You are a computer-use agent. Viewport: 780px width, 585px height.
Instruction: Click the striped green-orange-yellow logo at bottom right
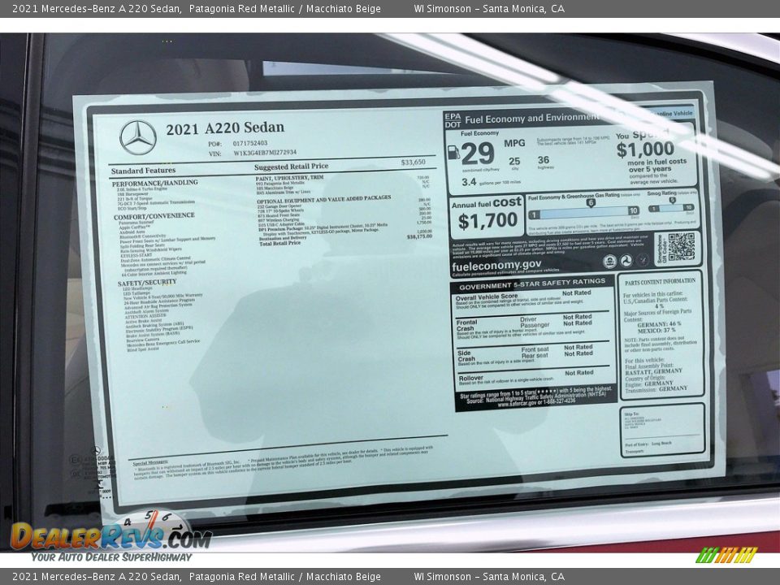pos(726,555)
